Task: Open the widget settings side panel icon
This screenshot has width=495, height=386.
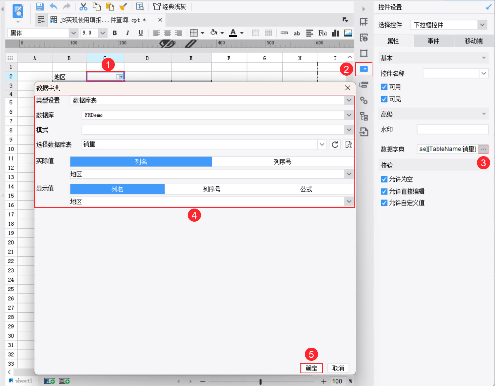Action: pos(364,69)
